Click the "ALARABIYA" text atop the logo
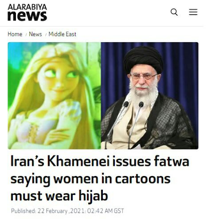 (27, 7)
